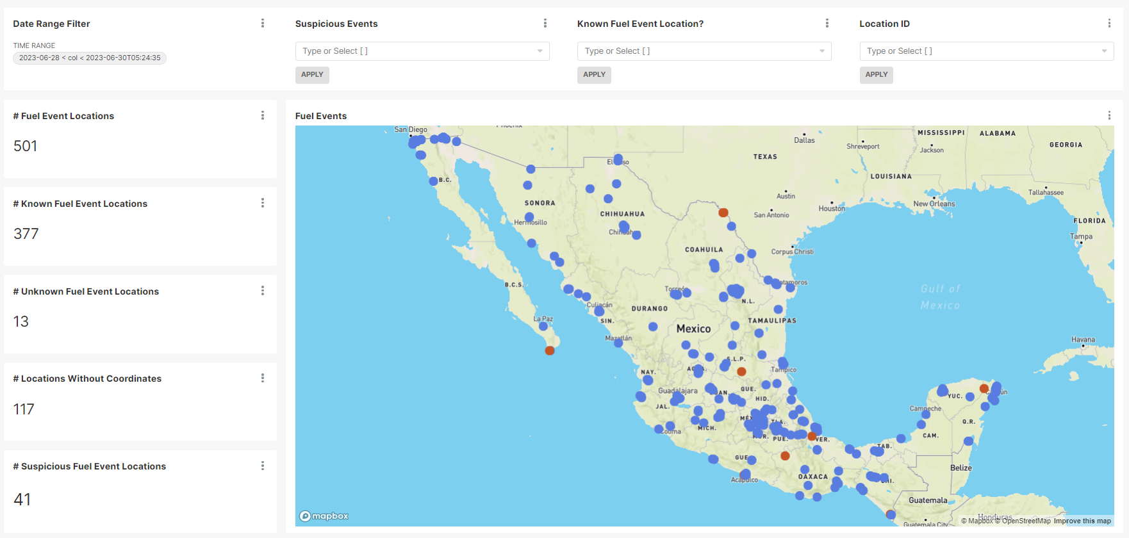The width and height of the screenshot is (1129, 538).
Task: Click the 377 known locations value
Action: [26, 234]
